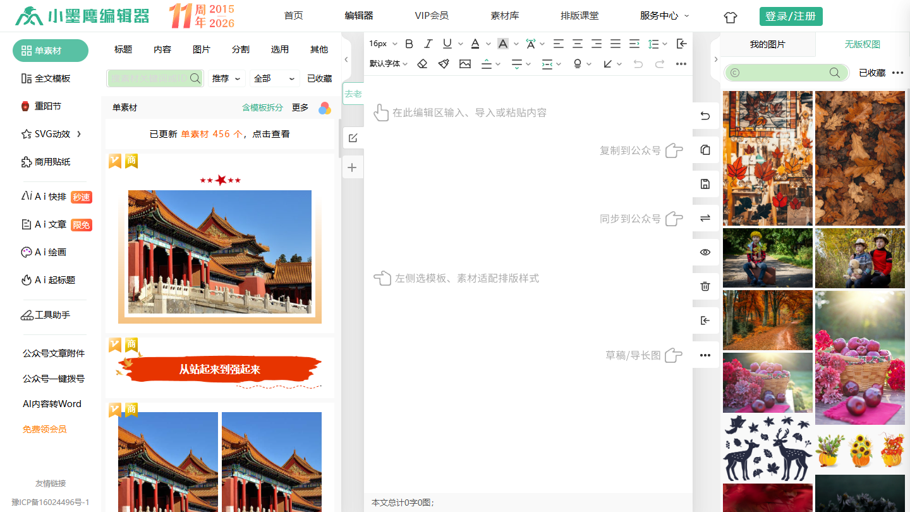Click the redo arrow in the toolbar
Screen dimensions: 910x512
(660, 64)
